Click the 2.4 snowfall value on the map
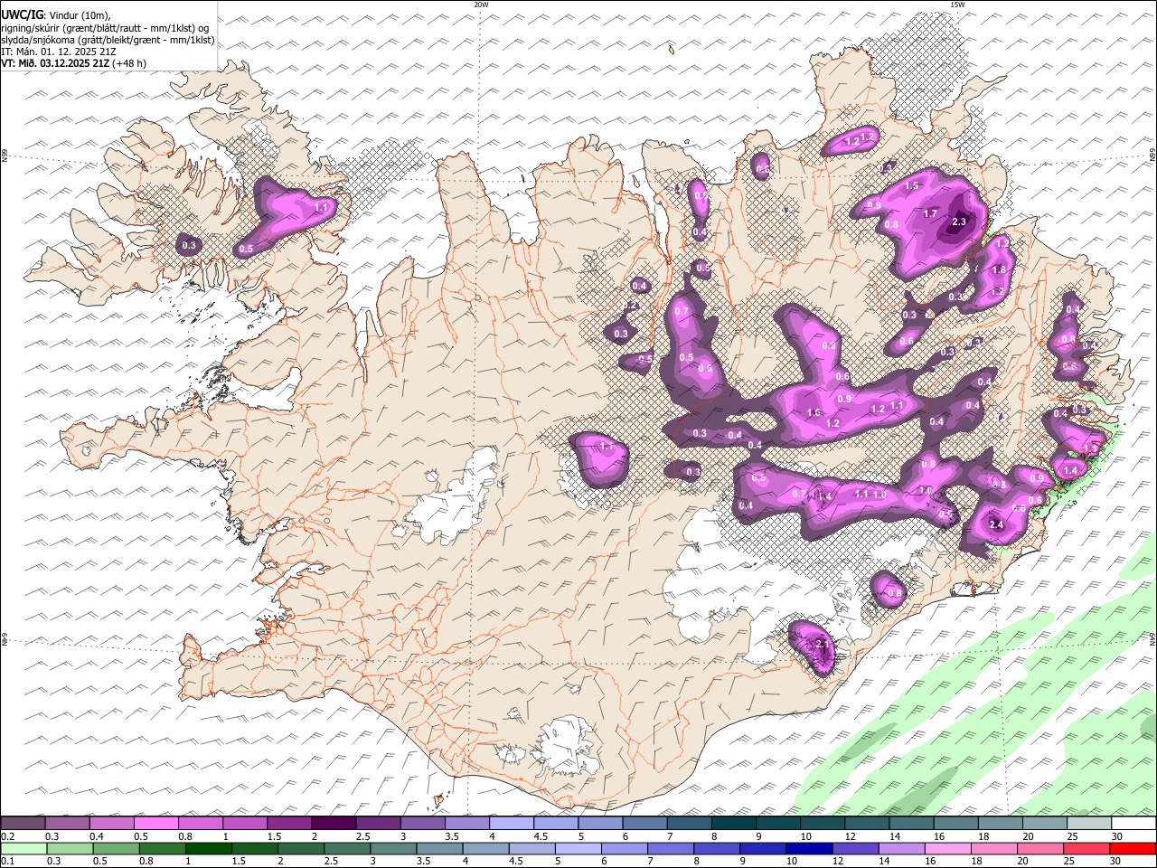1157x868 pixels. (x=997, y=524)
